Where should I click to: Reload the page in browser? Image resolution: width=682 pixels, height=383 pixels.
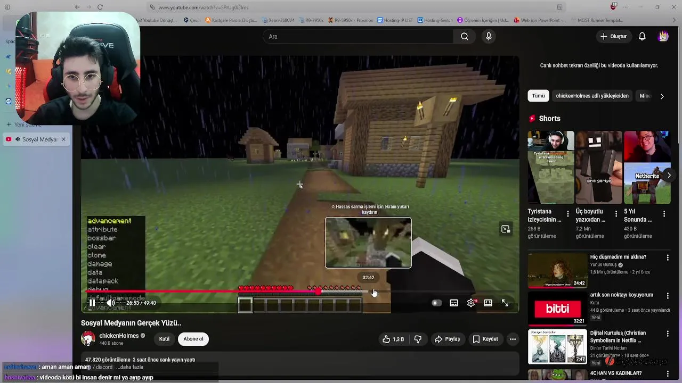pos(100,7)
